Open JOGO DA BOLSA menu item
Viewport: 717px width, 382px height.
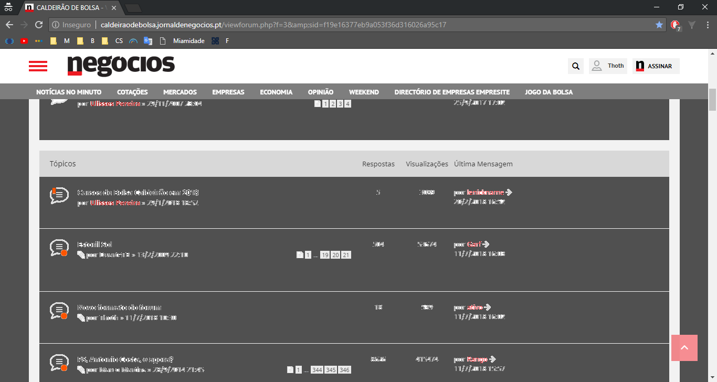[549, 92]
